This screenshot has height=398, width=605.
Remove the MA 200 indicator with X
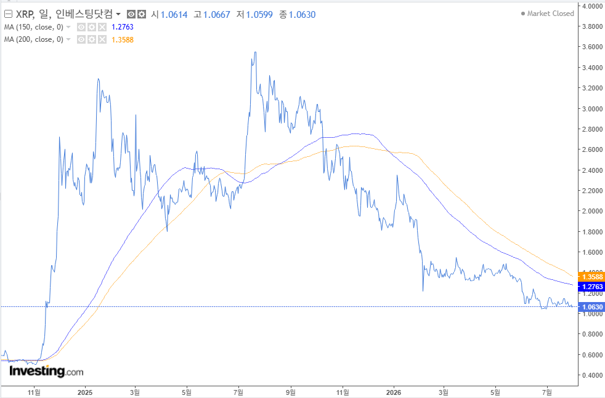click(102, 39)
